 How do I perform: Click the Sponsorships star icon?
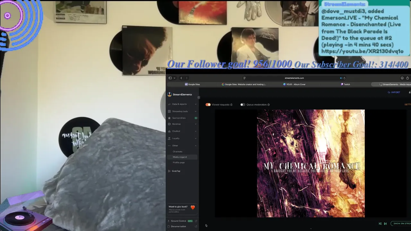[169, 118]
